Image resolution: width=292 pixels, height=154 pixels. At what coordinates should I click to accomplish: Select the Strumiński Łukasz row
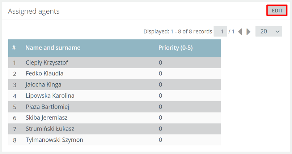115,129
